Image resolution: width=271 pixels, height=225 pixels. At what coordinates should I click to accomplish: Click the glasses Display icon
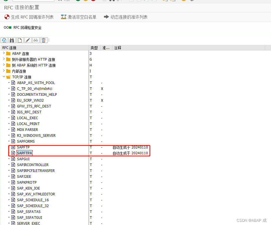[x=36, y=40]
